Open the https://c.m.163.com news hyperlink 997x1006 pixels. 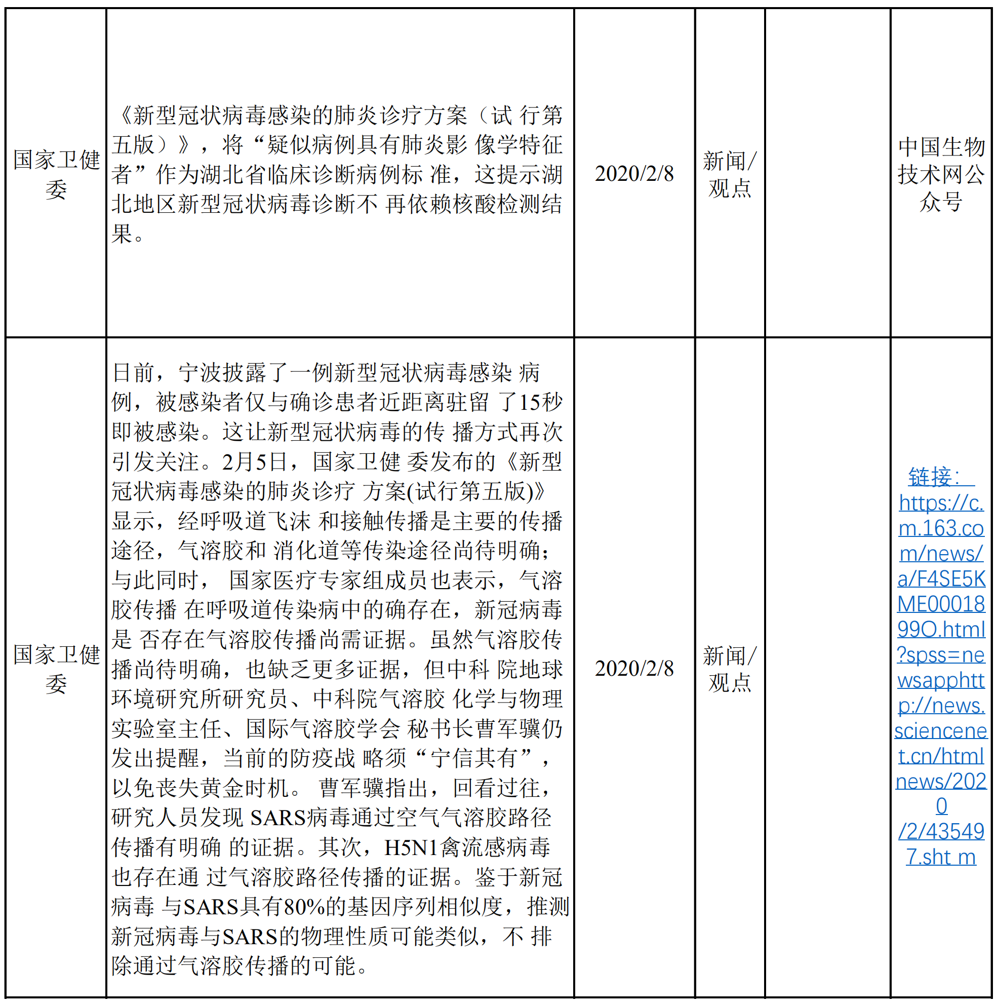[x=940, y=502]
